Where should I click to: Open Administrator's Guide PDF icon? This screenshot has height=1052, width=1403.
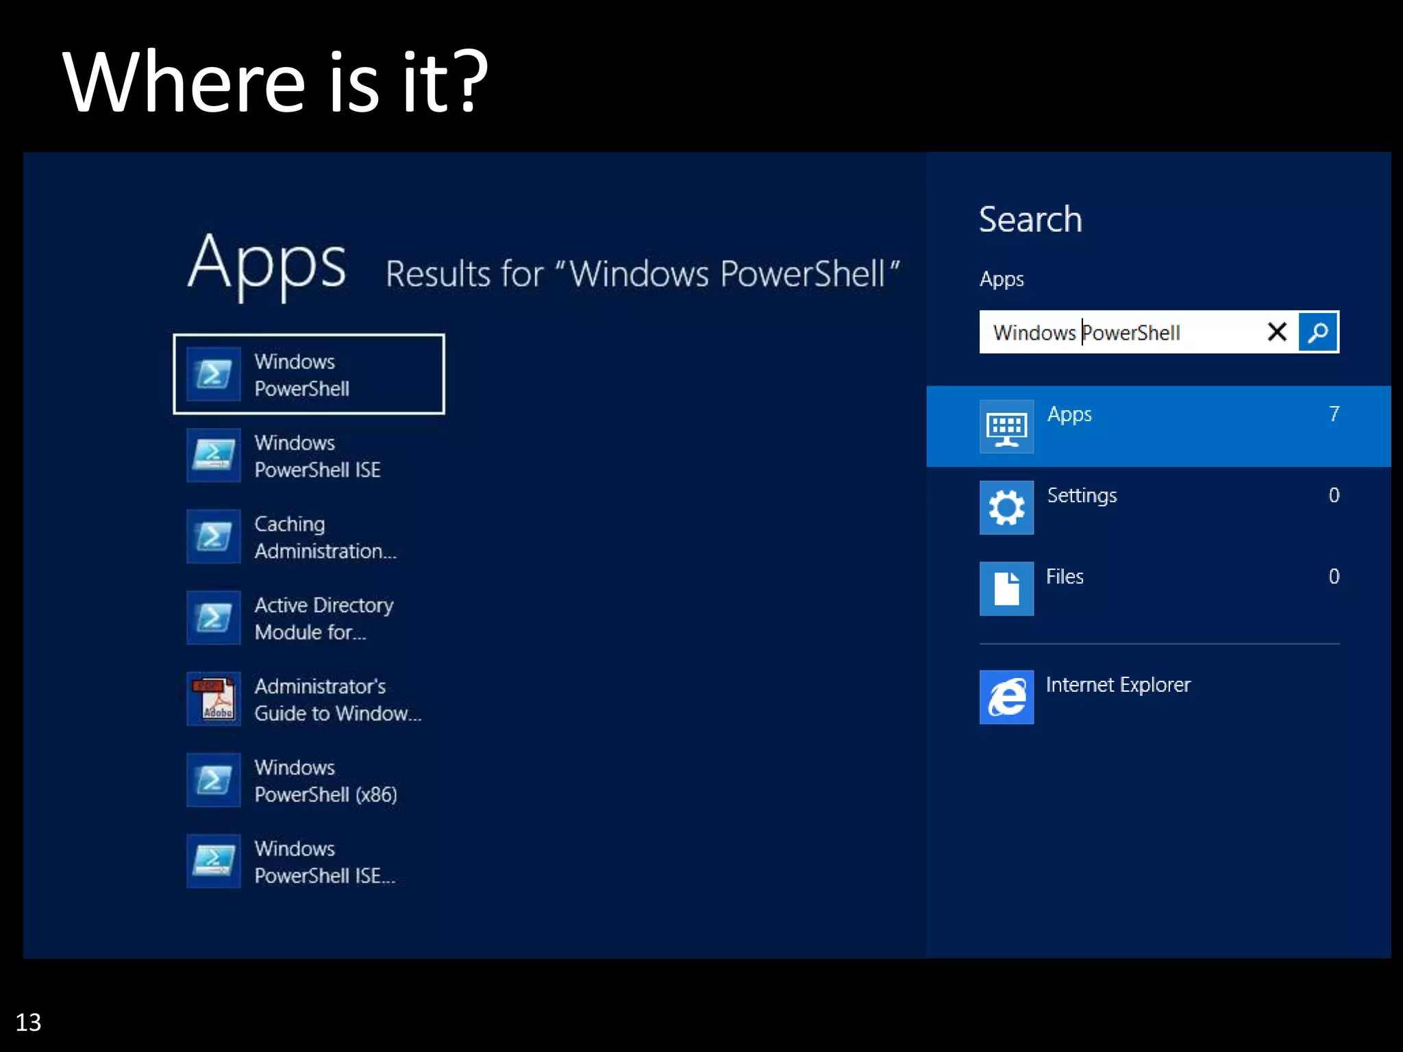(214, 699)
